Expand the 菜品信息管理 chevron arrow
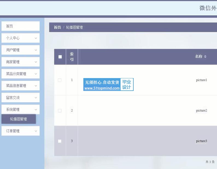The image size is (217, 169). 36,86
